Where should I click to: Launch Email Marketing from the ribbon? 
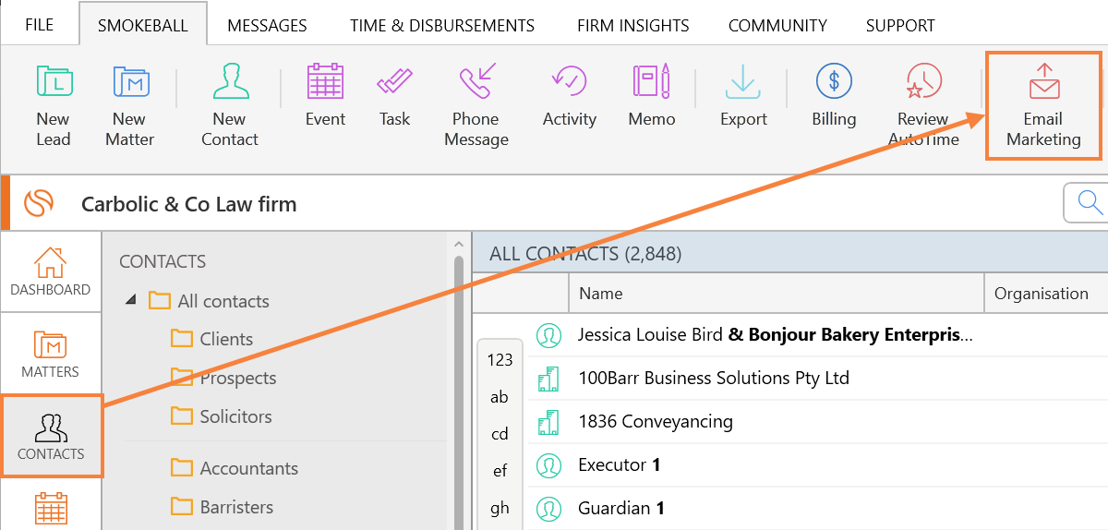(x=1043, y=105)
